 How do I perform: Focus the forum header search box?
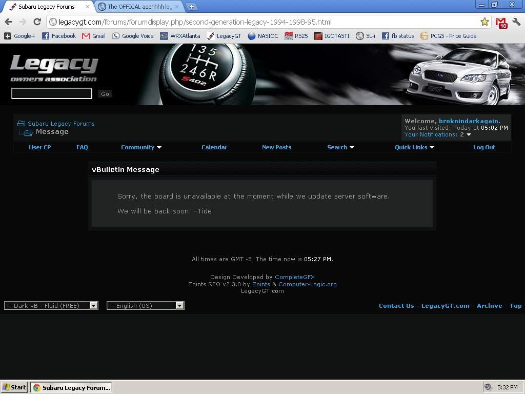click(52, 93)
